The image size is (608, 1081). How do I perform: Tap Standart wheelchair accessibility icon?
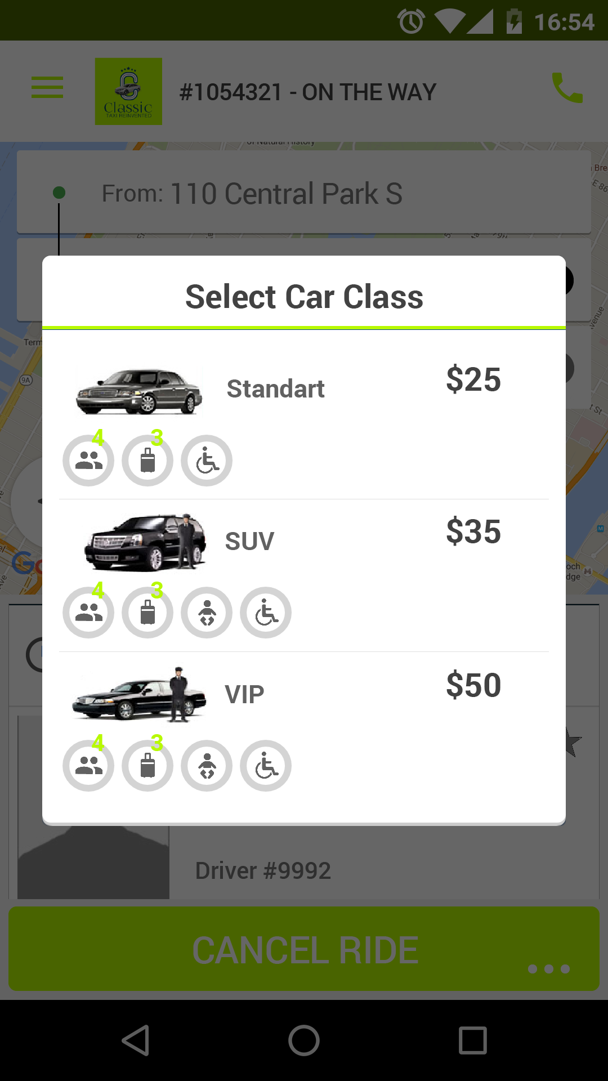click(207, 461)
